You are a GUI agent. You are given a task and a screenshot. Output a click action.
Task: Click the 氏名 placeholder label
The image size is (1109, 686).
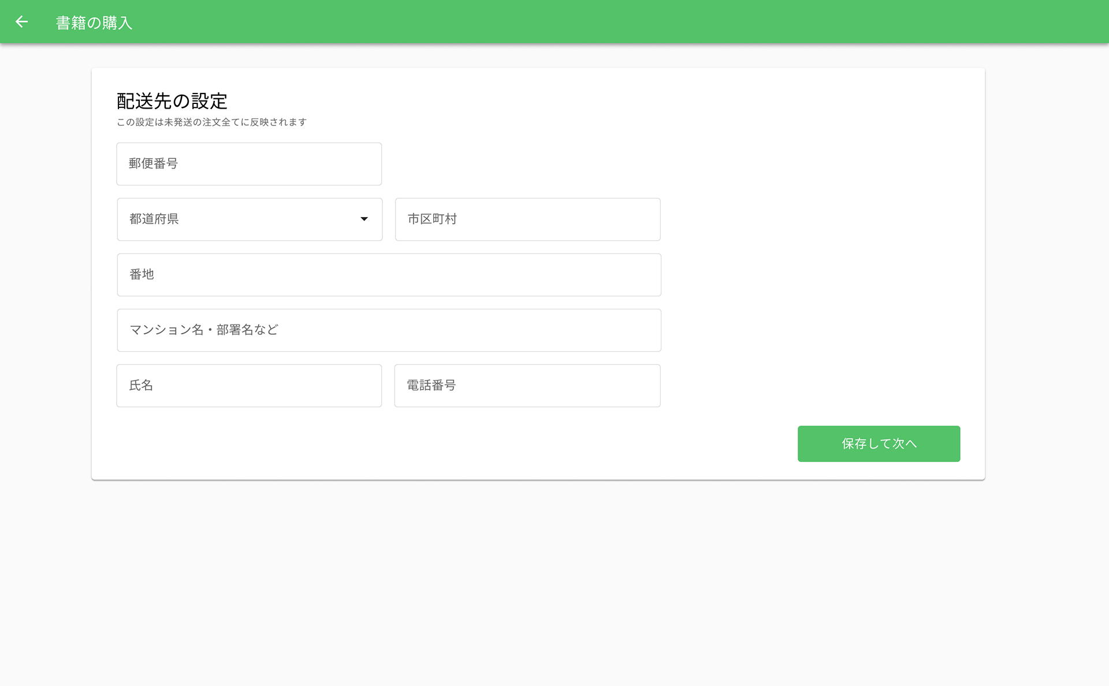click(x=141, y=385)
